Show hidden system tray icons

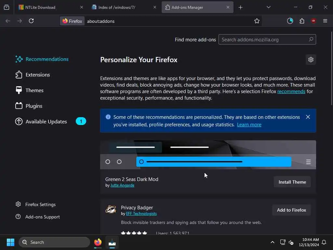pyautogui.click(x=273, y=242)
